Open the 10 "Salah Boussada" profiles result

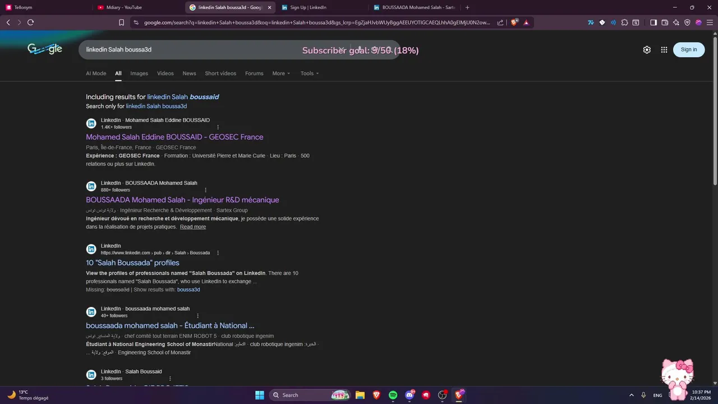[x=132, y=263]
